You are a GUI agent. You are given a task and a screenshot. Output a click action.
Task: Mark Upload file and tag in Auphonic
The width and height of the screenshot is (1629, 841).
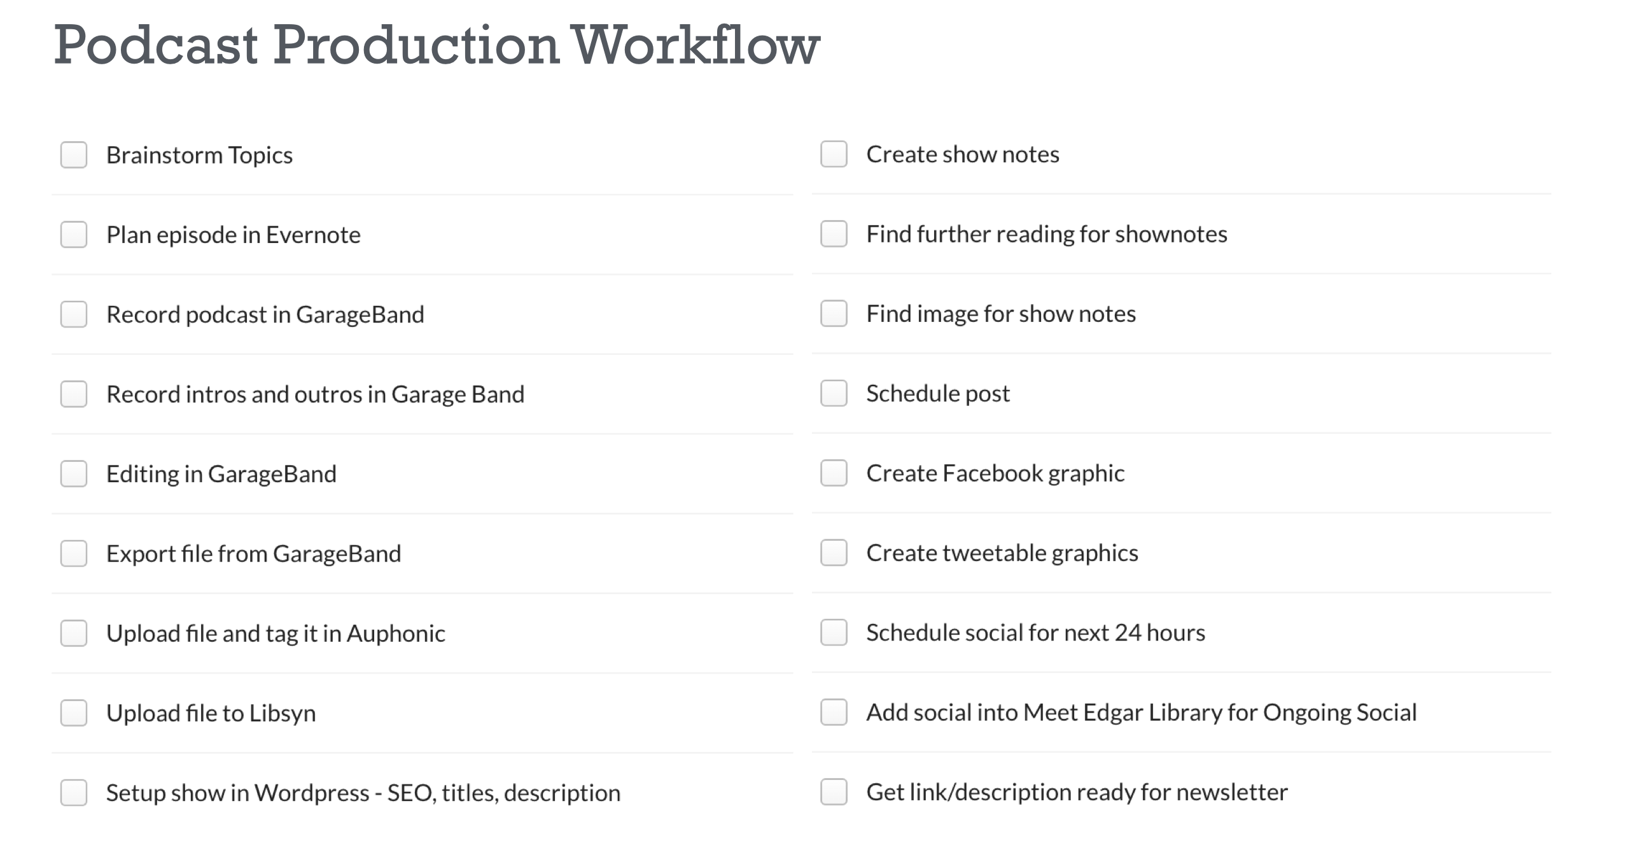click(x=74, y=633)
